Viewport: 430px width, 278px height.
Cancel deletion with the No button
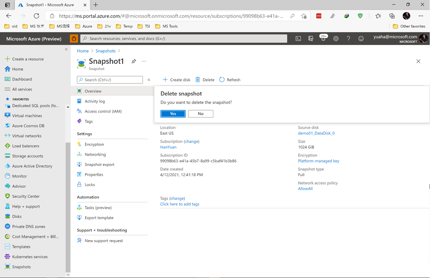pos(201,114)
